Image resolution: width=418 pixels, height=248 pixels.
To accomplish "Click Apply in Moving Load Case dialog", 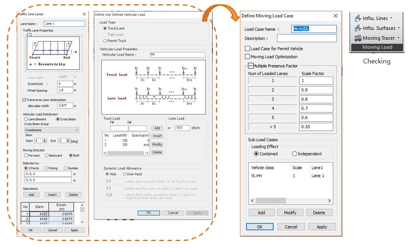I will [x=322, y=227].
